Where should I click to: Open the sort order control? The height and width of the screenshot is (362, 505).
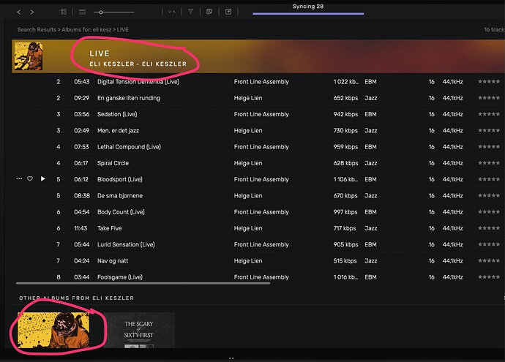click(x=172, y=12)
